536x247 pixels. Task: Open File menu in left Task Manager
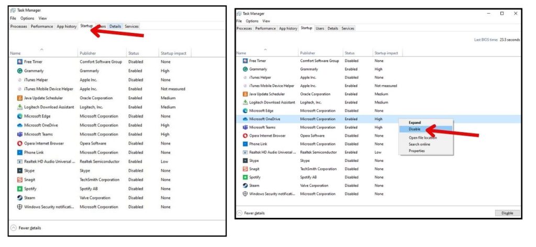pyautogui.click(x=13, y=18)
